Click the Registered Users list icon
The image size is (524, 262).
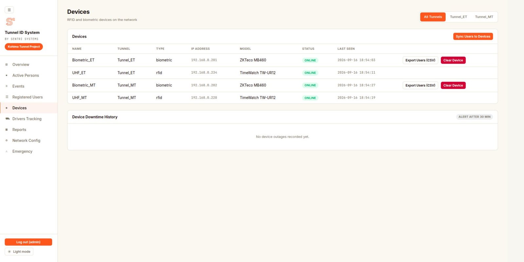(7, 97)
